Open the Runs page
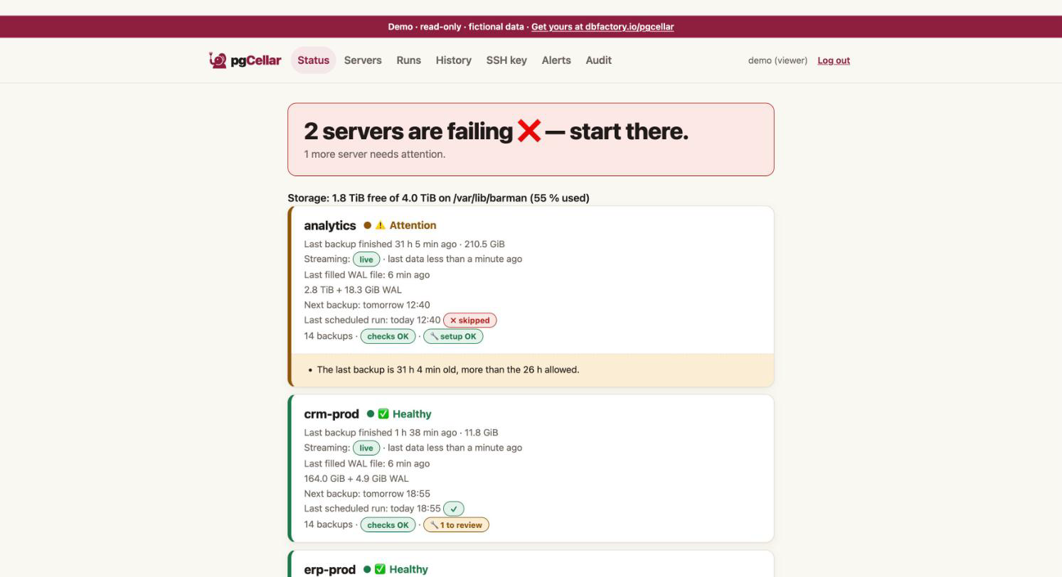Image resolution: width=1062 pixels, height=577 pixels. (x=409, y=60)
